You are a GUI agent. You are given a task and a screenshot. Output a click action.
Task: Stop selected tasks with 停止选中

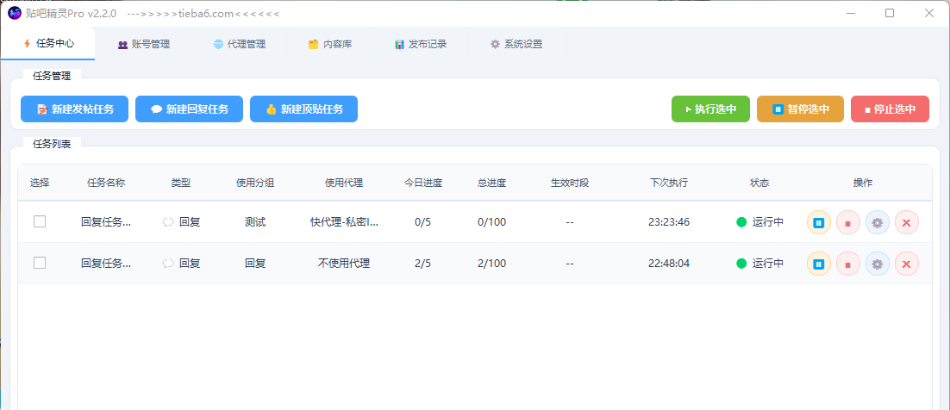[890, 109]
